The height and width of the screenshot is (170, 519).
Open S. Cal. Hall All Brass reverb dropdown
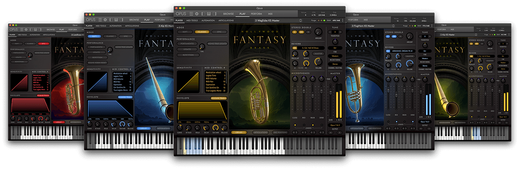(311, 48)
